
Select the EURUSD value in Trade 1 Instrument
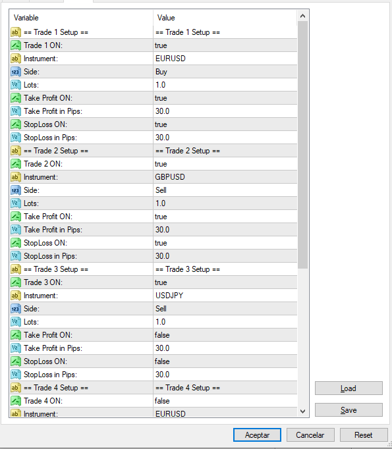(225, 59)
